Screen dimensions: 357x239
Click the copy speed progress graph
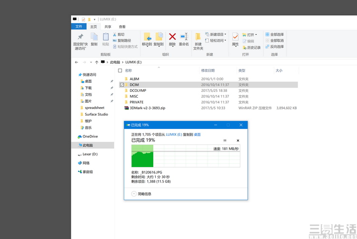186,156
